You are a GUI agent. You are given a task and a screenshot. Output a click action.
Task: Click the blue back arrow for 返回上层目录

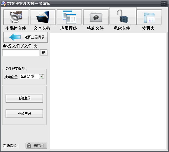15,37
